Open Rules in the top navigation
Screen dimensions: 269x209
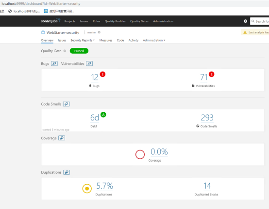97,21
